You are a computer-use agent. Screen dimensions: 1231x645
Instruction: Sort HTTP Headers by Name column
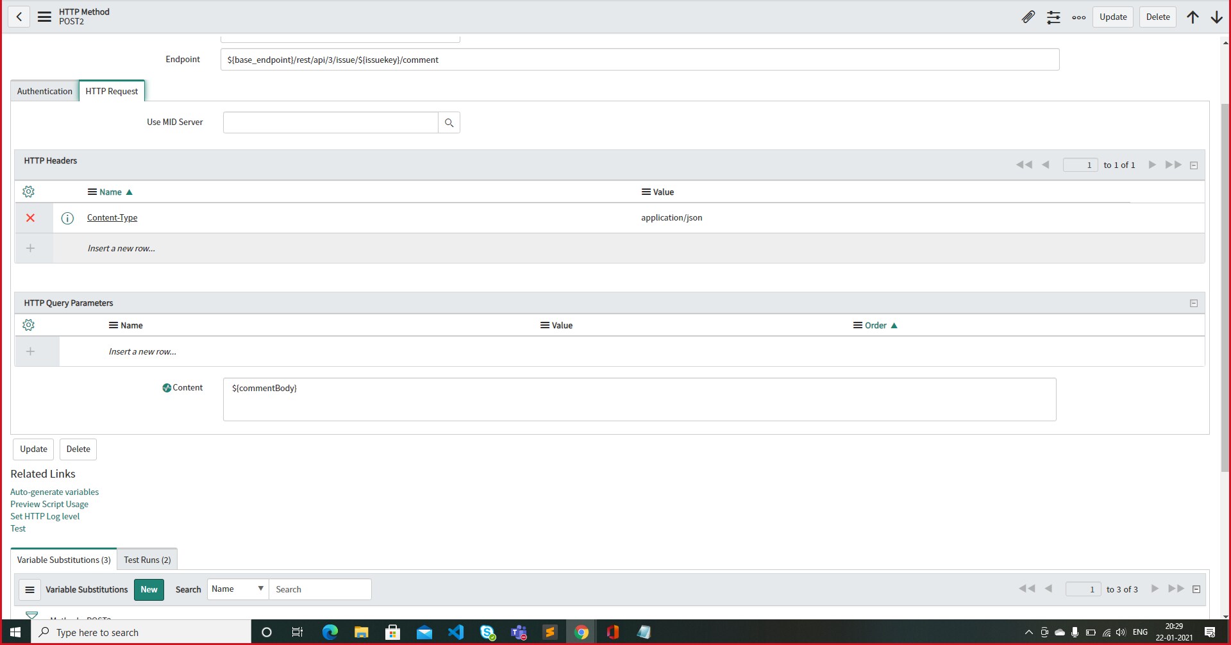coord(110,192)
